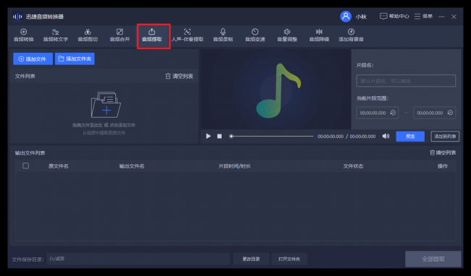Open the 添加背景音 tool

[351, 35]
